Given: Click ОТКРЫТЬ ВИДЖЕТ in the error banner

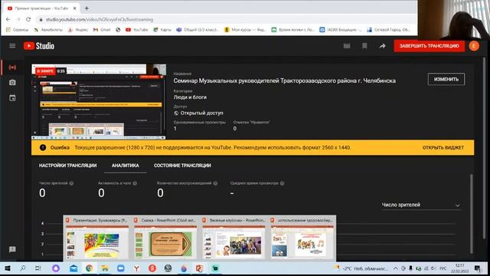Looking at the screenshot, I should (443, 148).
